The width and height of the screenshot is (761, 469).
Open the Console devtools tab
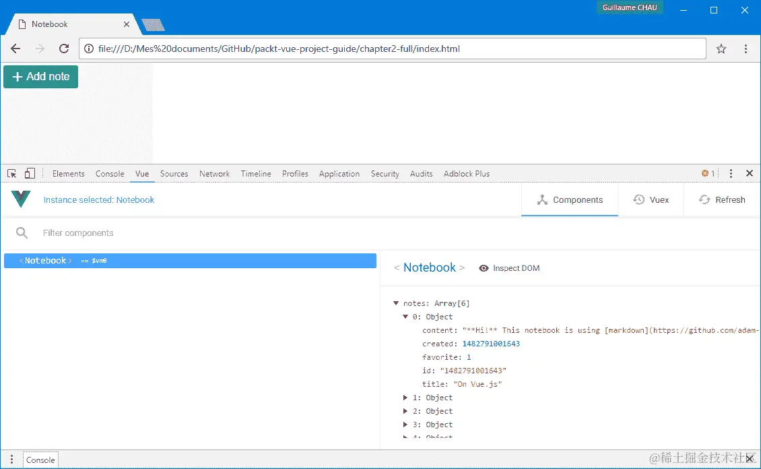coord(110,174)
